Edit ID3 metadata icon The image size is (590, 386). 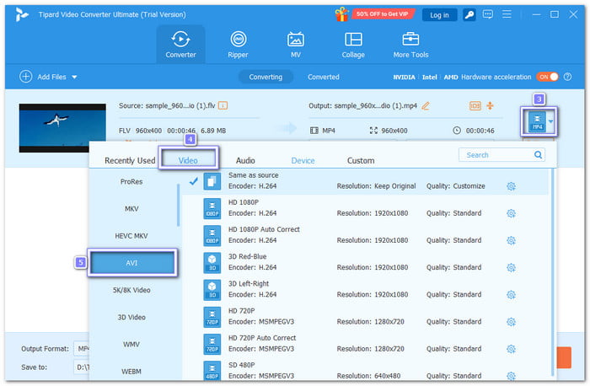click(x=475, y=105)
